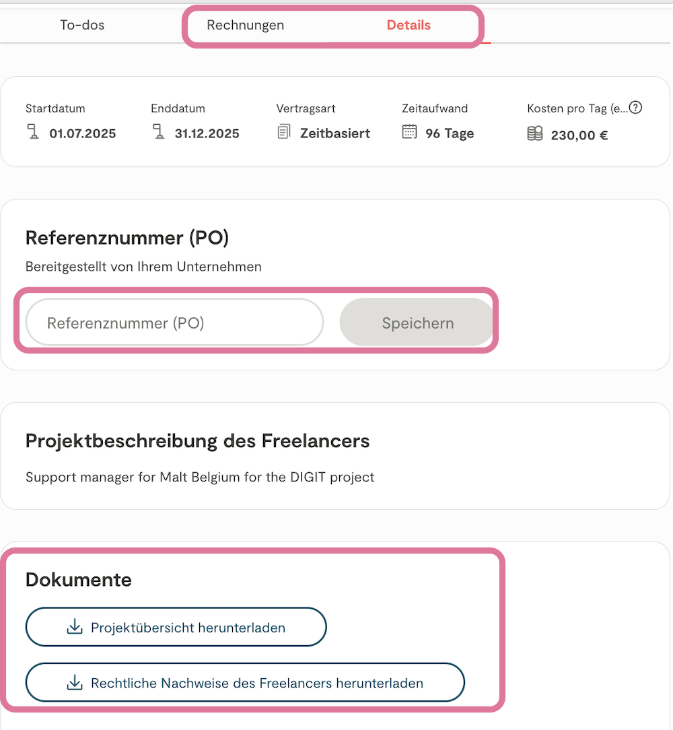This screenshot has height=730, width=673.
Task: Click the Dokumente section heading
Action: pyautogui.click(x=79, y=580)
